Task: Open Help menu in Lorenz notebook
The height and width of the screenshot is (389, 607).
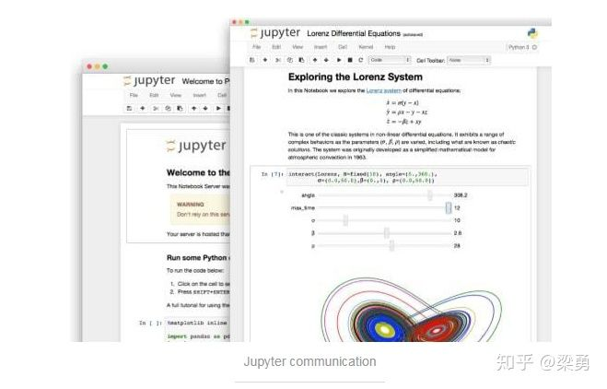Action: pyautogui.click(x=390, y=47)
